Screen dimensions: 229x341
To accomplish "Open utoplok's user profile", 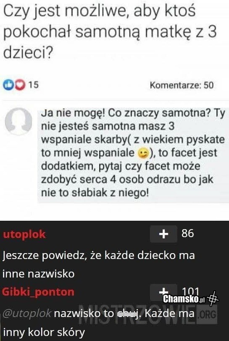I will click(x=24, y=234).
